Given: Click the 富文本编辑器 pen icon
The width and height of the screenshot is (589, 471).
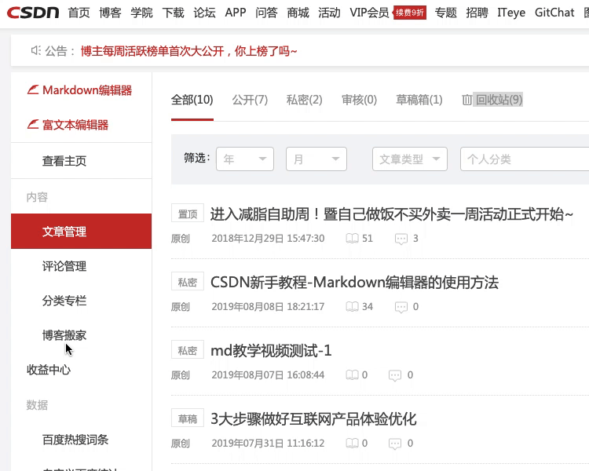Looking at the screenshot, I should 33,124.
